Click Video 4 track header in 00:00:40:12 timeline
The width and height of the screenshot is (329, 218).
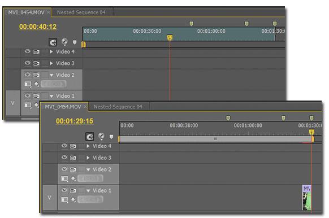[x=51, y=52]
